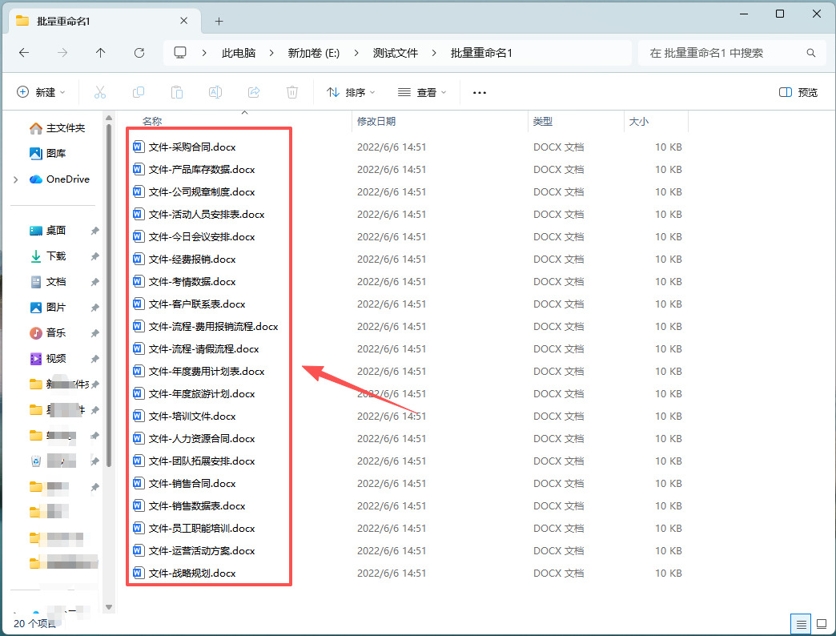
Task: Go back with the left arrow
Action: [24, 53]
